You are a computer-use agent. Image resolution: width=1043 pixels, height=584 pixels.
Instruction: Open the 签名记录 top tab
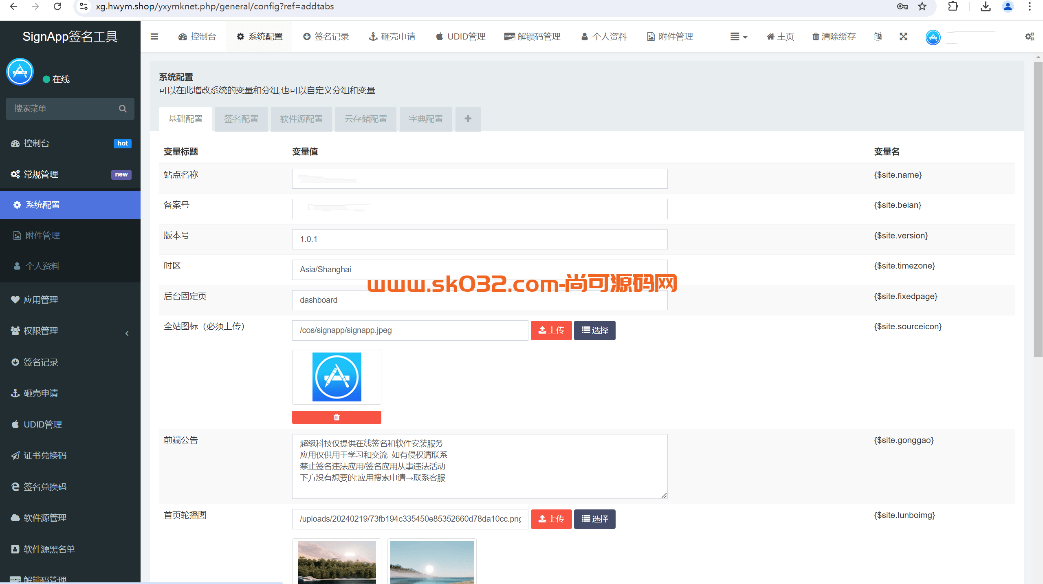(326, 37)
